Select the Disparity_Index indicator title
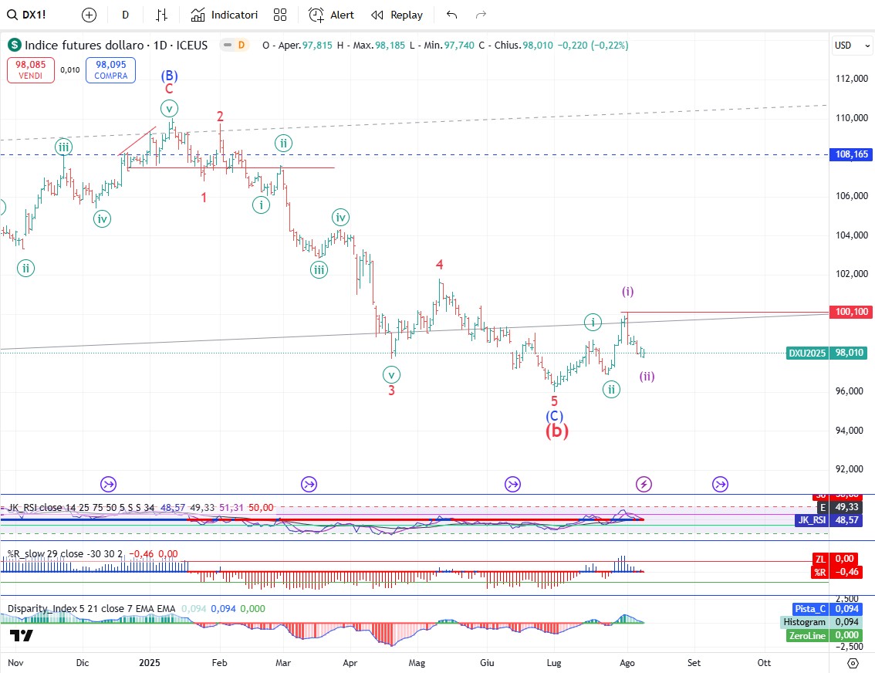The width and height of the screenshot is (875, 673). [x=92, y=609]
